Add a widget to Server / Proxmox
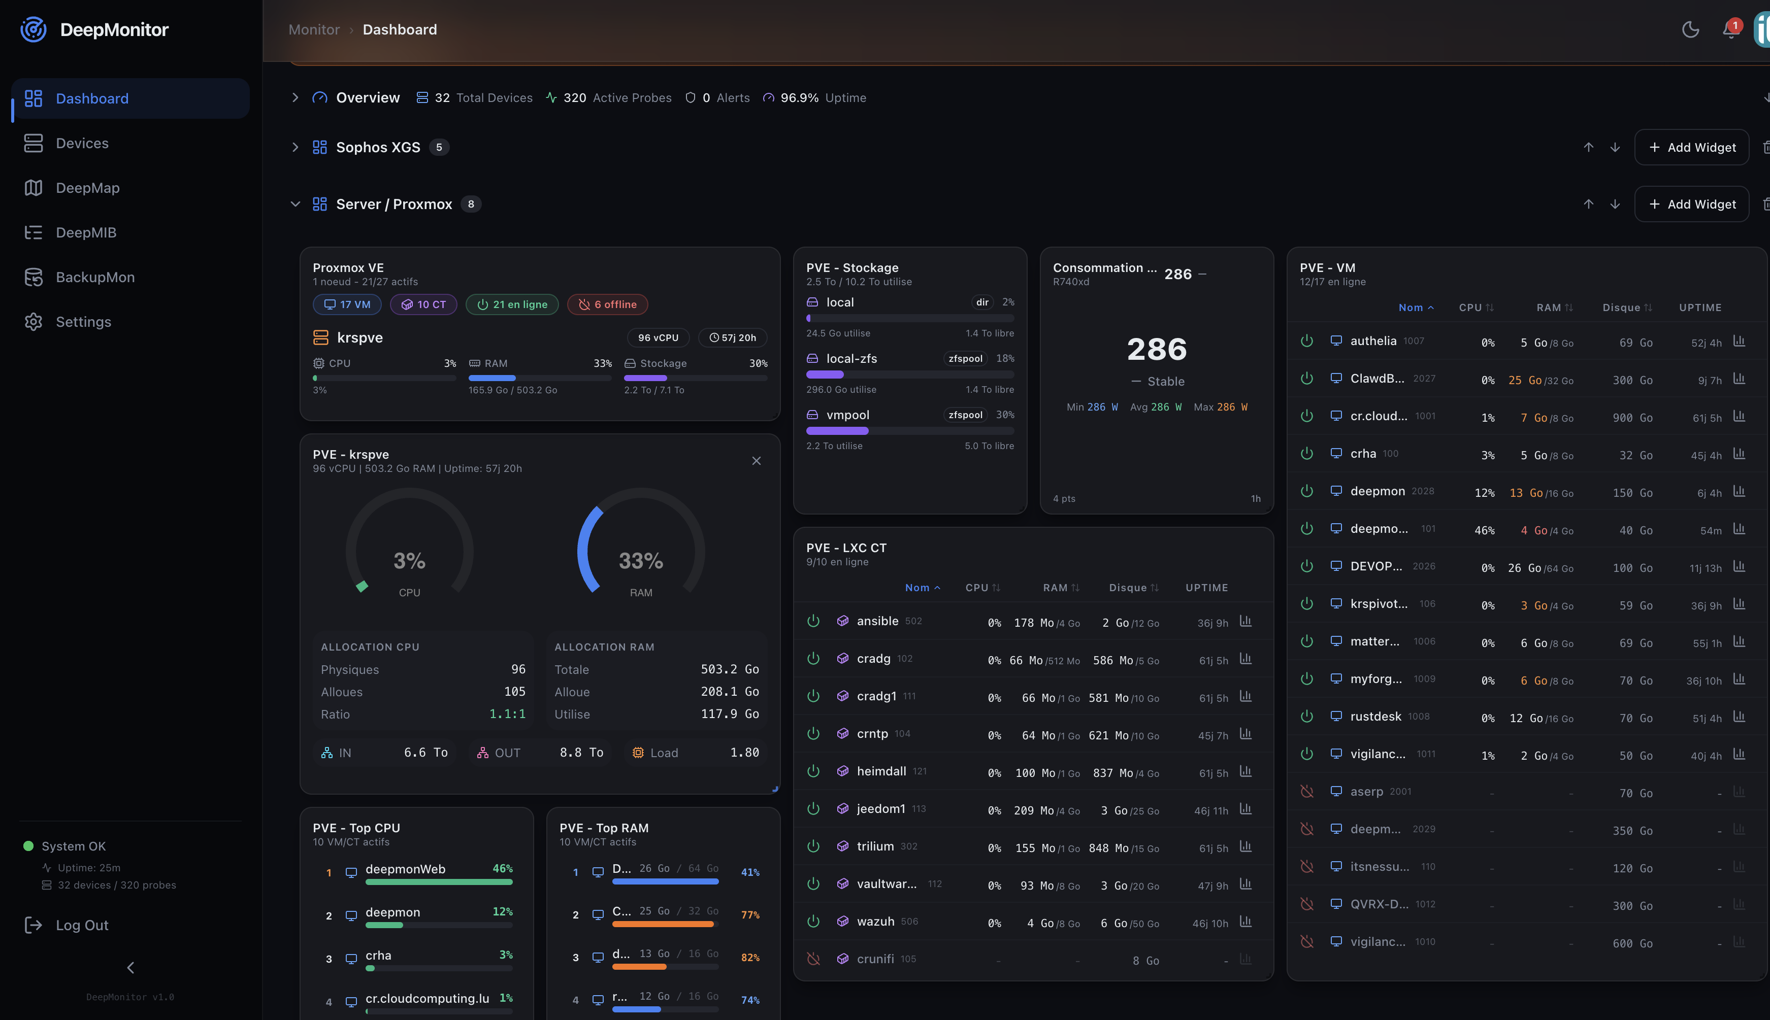Image resolution: width=1770 pixels, height=1020 pixels. coord(1691,204)
